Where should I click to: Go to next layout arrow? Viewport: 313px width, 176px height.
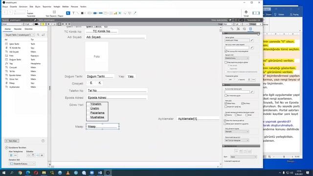pyautogui.click(x=10, y=12)
